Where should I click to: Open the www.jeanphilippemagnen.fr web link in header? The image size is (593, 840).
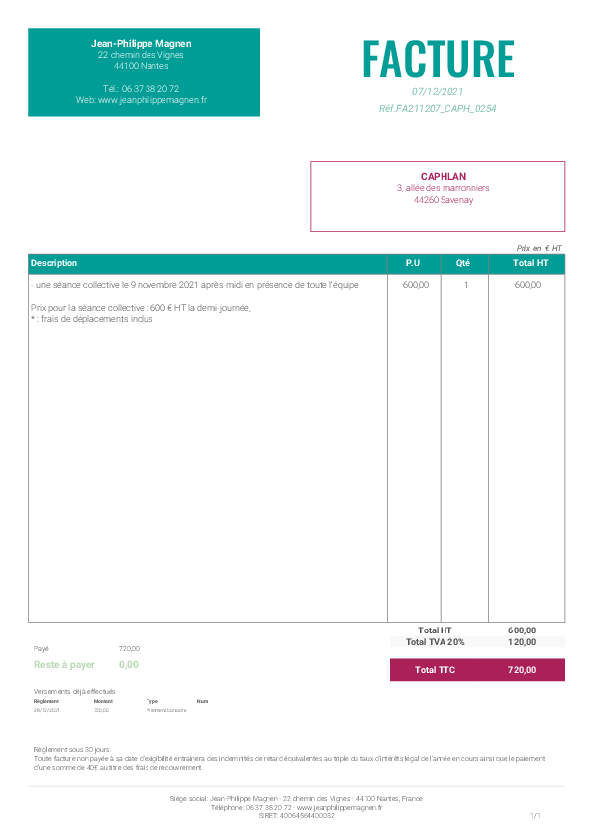[152, 100]
